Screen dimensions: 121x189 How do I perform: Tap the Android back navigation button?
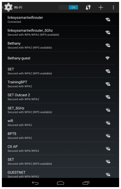pos(35,183)
